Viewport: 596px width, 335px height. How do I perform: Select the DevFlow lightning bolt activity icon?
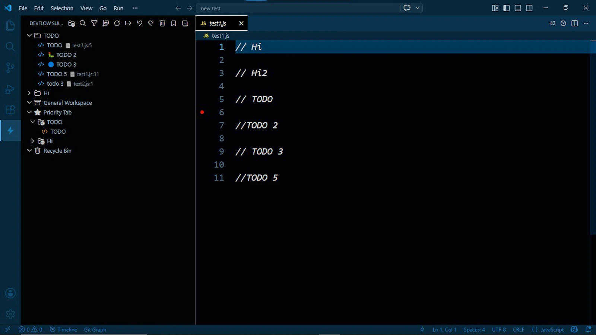(10, 131)
